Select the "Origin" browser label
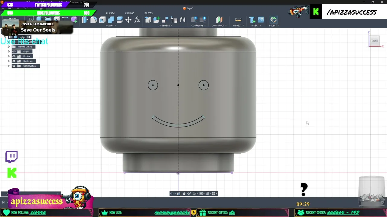The height and width of the screenshot is (217, 387). point(26,52)
